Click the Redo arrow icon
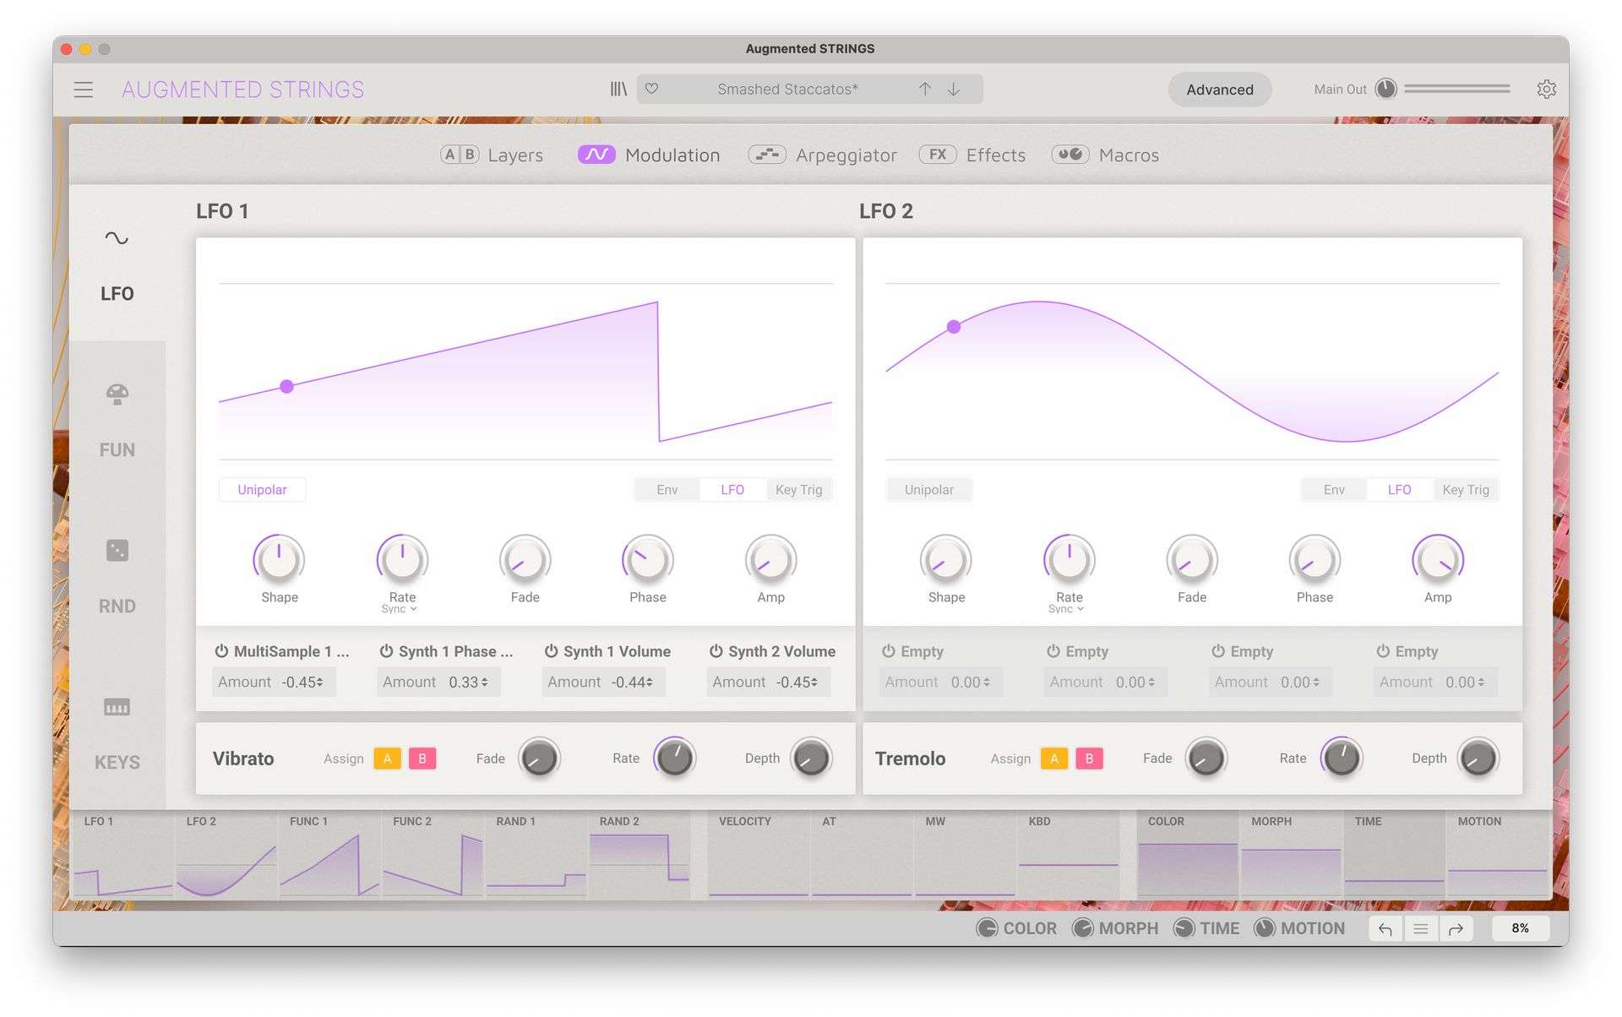The width and height of the screenshot is (1622, 1017). coord(1456,928)
